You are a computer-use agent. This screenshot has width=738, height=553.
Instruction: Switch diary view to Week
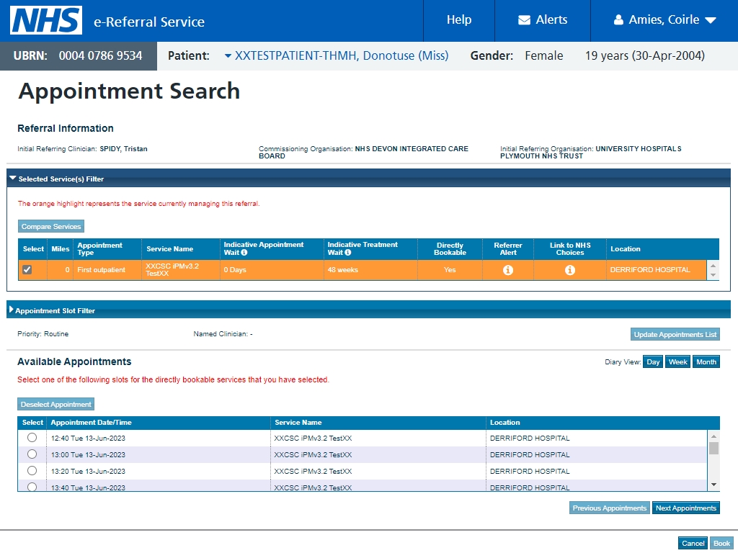(x=677, y=361)
